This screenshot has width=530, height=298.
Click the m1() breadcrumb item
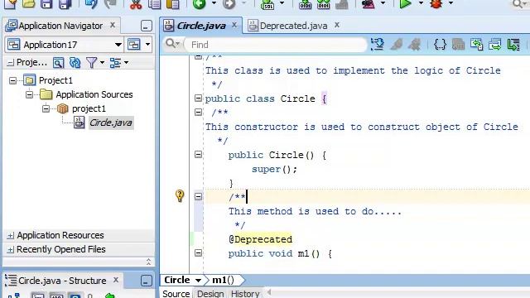pyautogui.click(x=223, y=280)
